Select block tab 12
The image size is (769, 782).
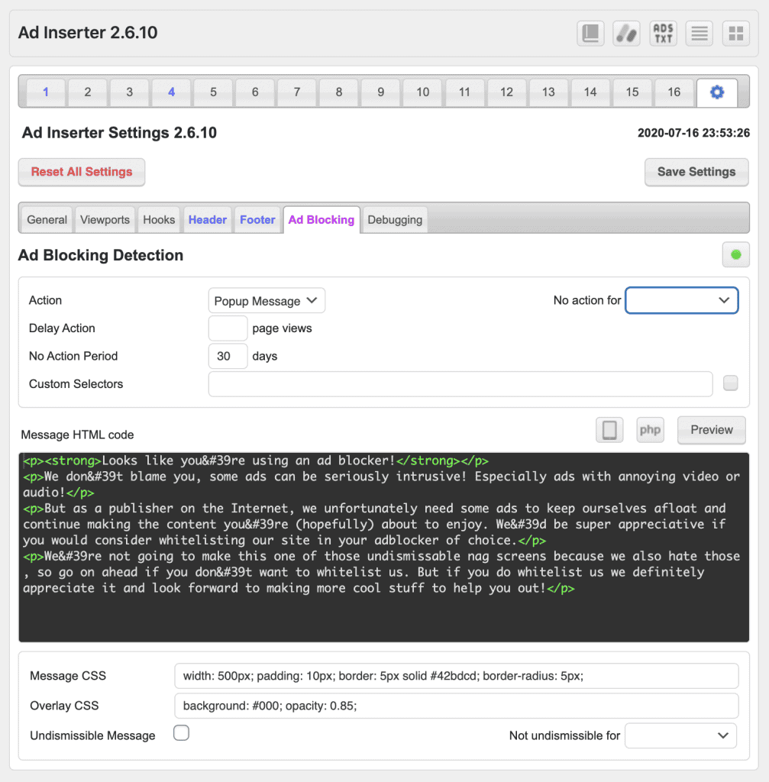pyautogui.click(x=506, y=92)
